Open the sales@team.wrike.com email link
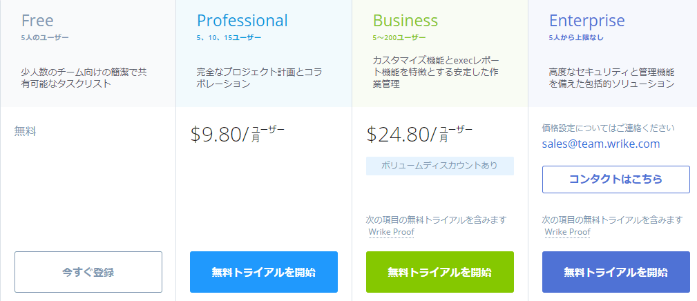 tap(601, 144)
